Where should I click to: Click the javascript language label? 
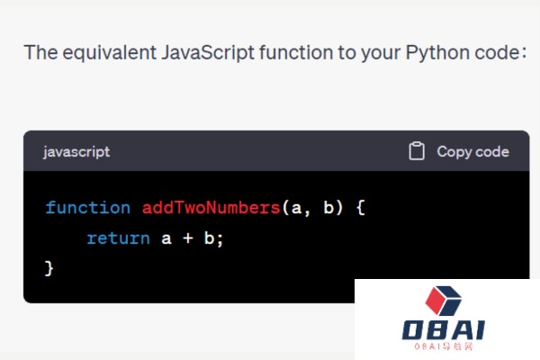pyautogui.click(x=76, y=151)
